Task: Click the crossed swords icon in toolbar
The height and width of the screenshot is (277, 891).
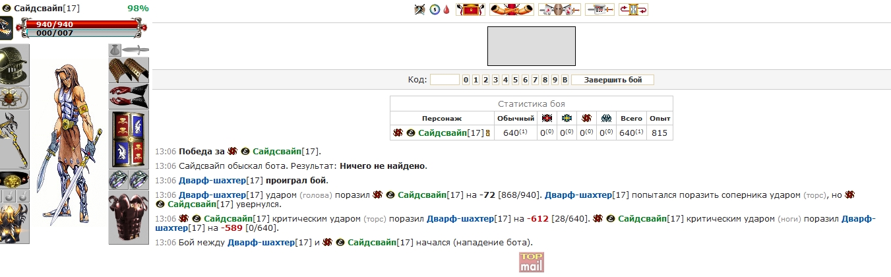Action: [419, 10]
